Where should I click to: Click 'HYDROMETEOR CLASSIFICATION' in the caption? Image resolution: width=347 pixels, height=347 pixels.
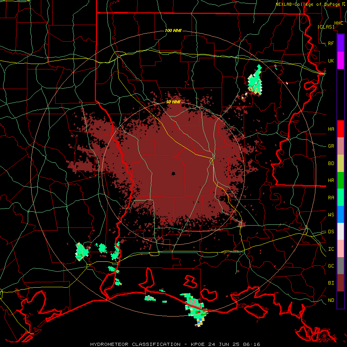coord(135,344)
